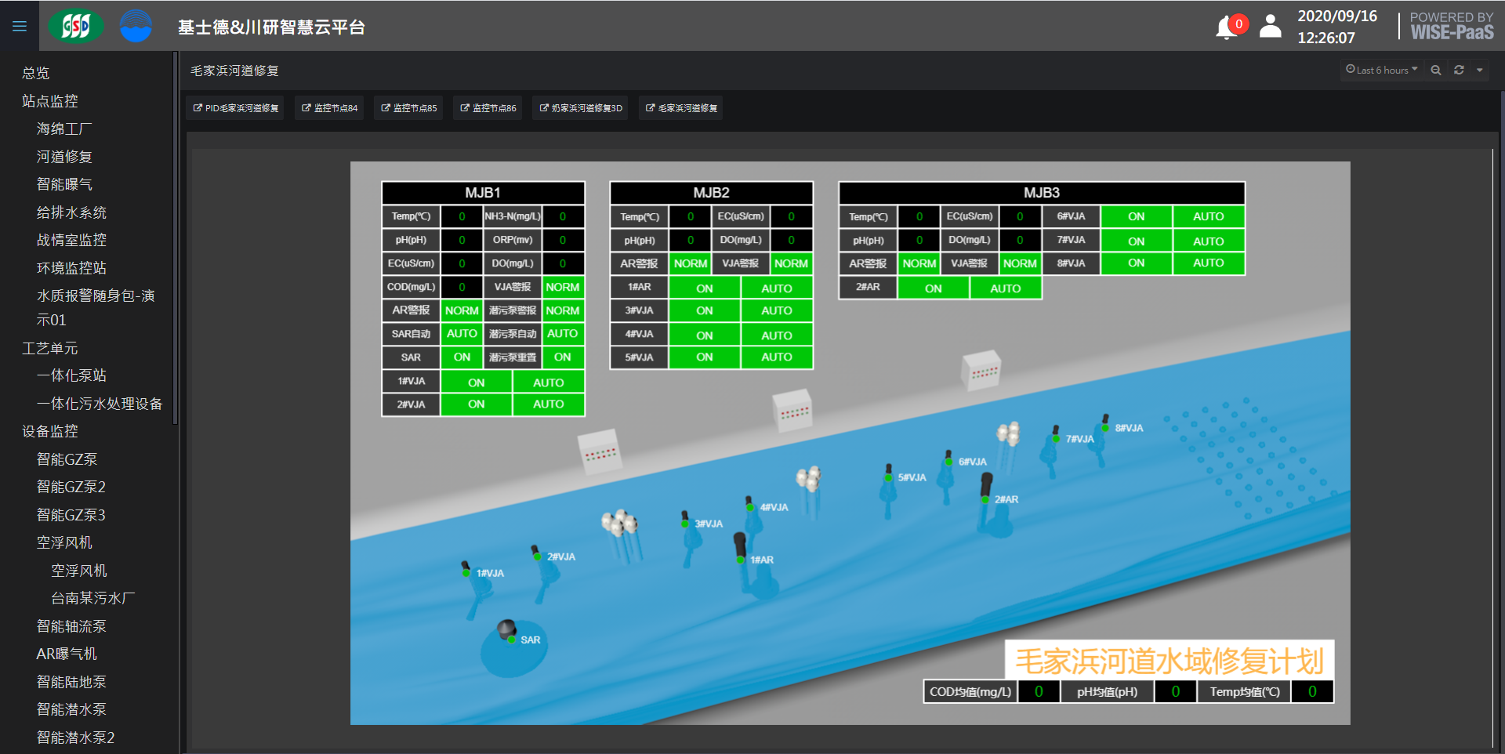Toggle MJB2 3#VJA AUTO mode
This screenshot has height=754, width=1505.
pyautogui.click(x=776, y=311)
